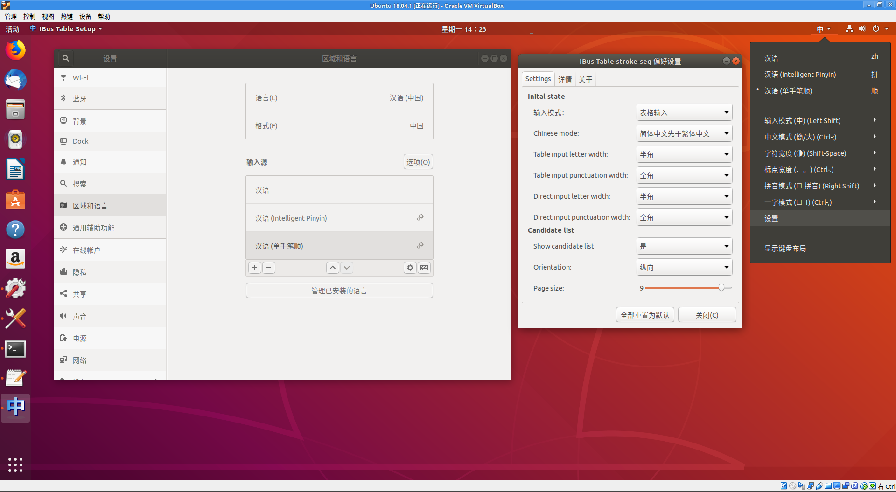Expand 字符宽度 (Shift-Space) submenu
This screenshot has width=896, height=492.
[x=820, y=153]
